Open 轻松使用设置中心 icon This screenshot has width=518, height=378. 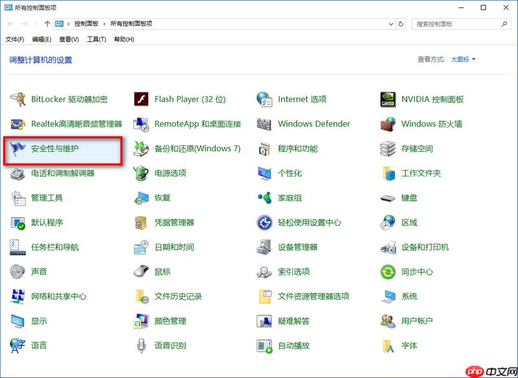point(264,222)
